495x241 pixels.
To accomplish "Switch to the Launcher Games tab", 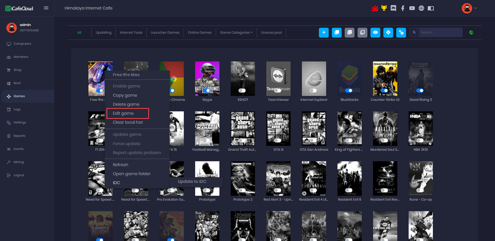I will 165,32.
